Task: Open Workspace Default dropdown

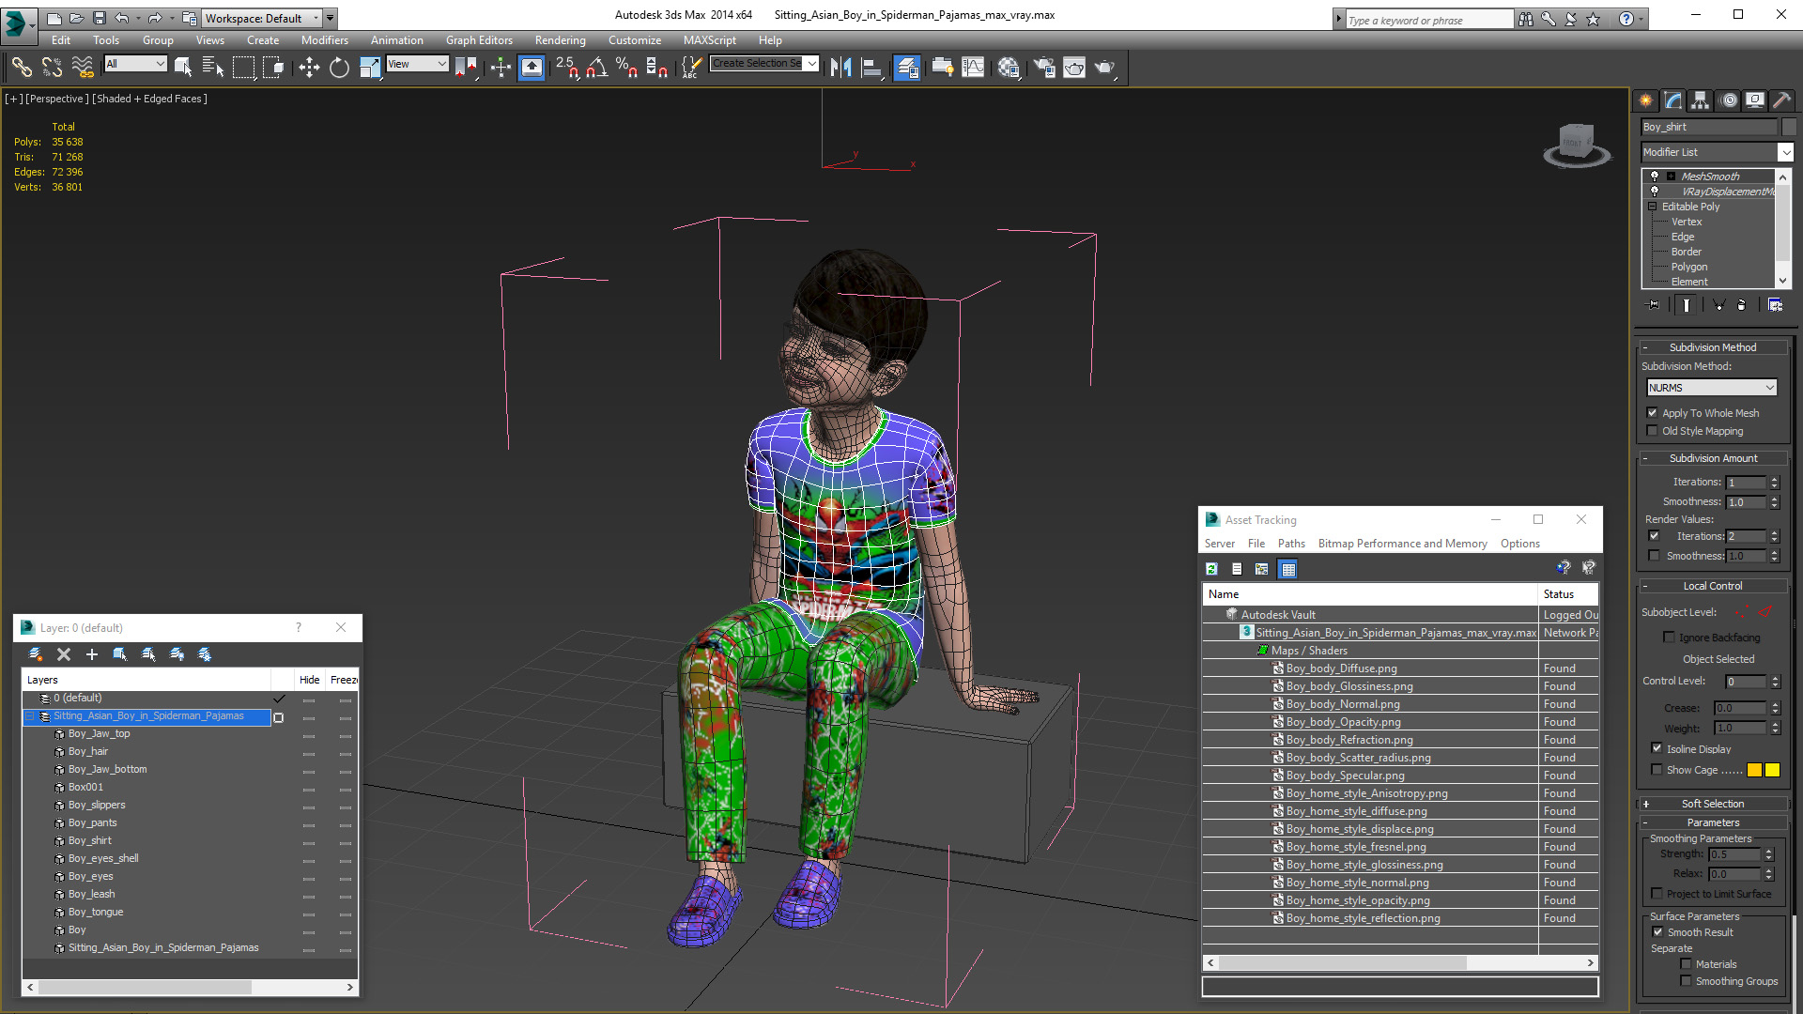Action: 262,18
